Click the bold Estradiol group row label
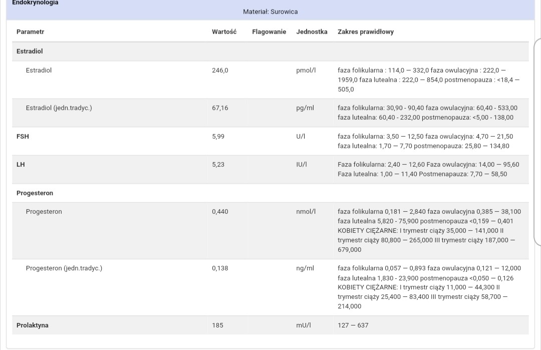 click(30, 52)
